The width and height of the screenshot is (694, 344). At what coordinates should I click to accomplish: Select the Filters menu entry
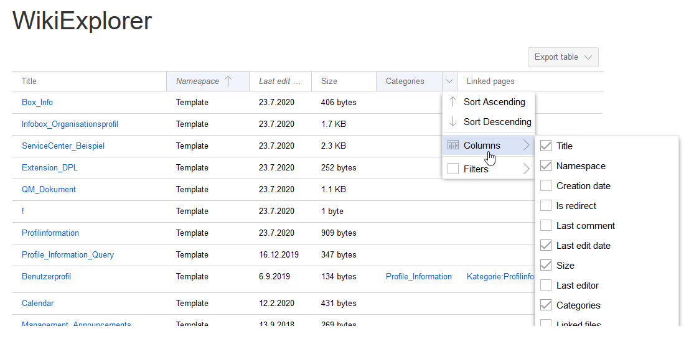[489, 169]
